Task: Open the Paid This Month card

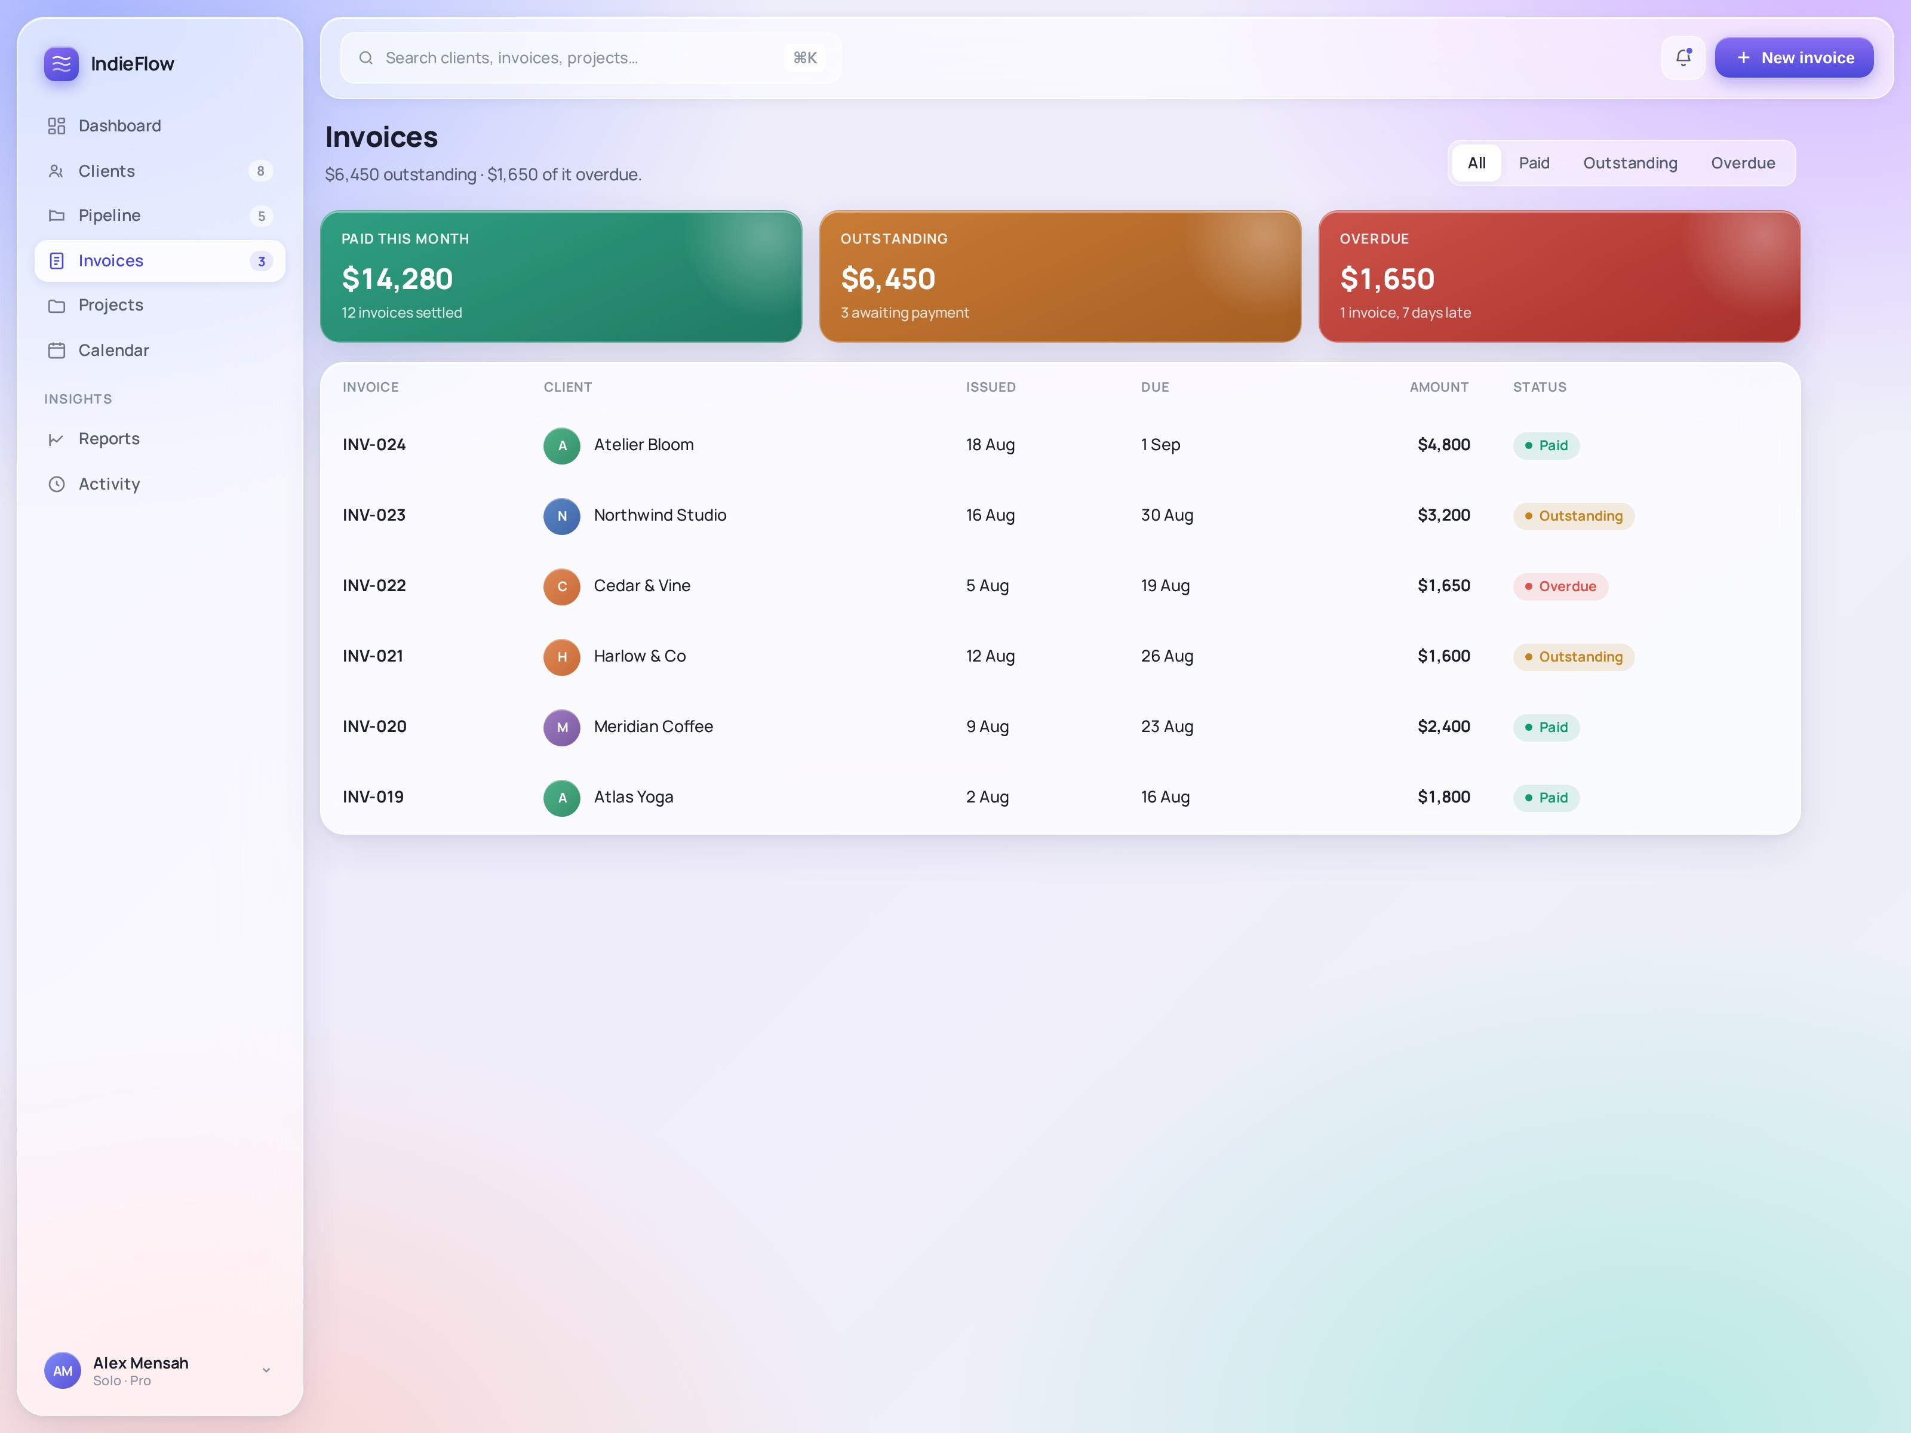Action: 561,276
